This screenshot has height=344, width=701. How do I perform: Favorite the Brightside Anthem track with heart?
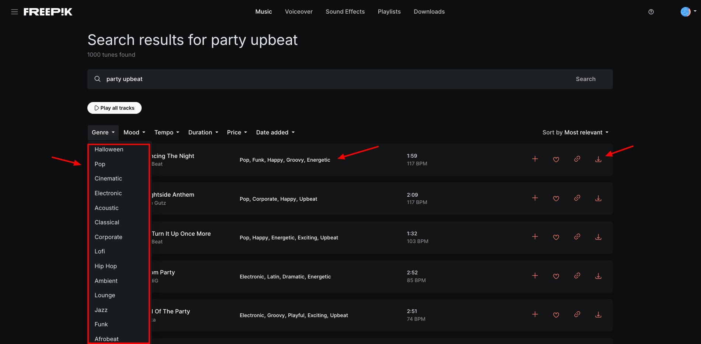(x=556, y=199)
